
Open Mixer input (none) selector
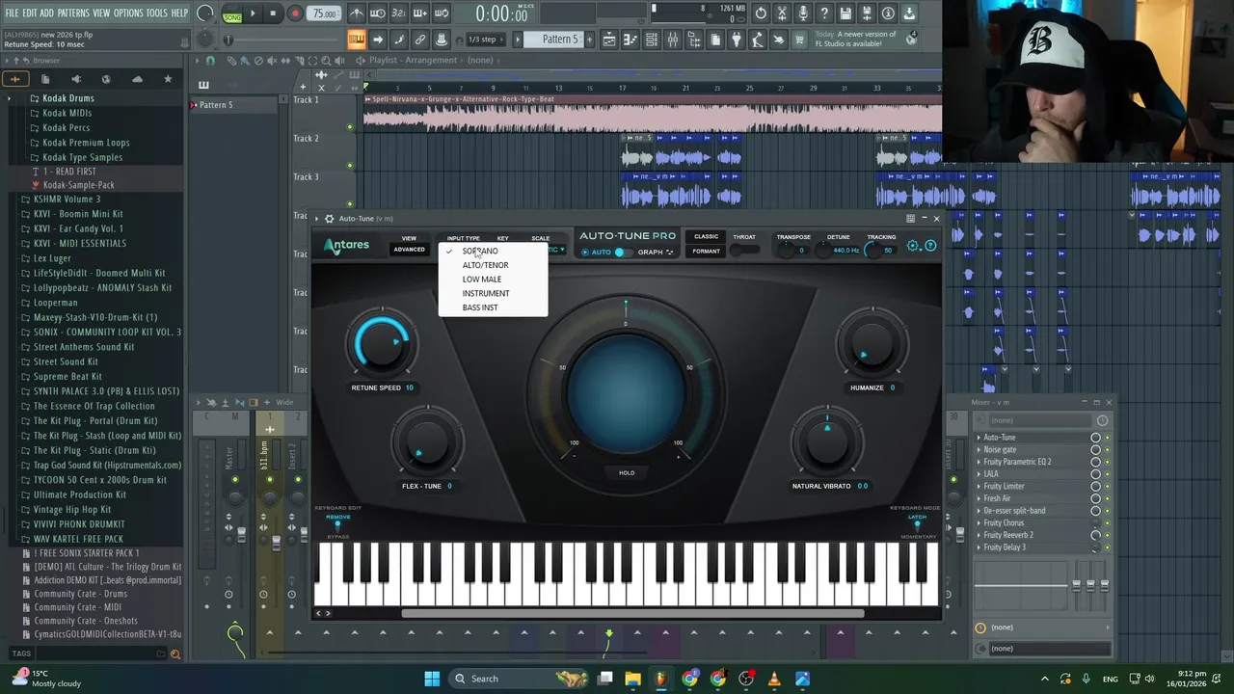(x=1041, y=420)
